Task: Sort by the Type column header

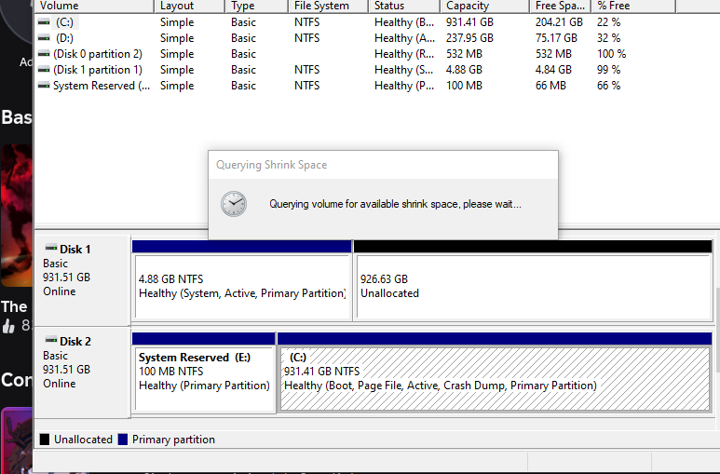Action: 256,6
